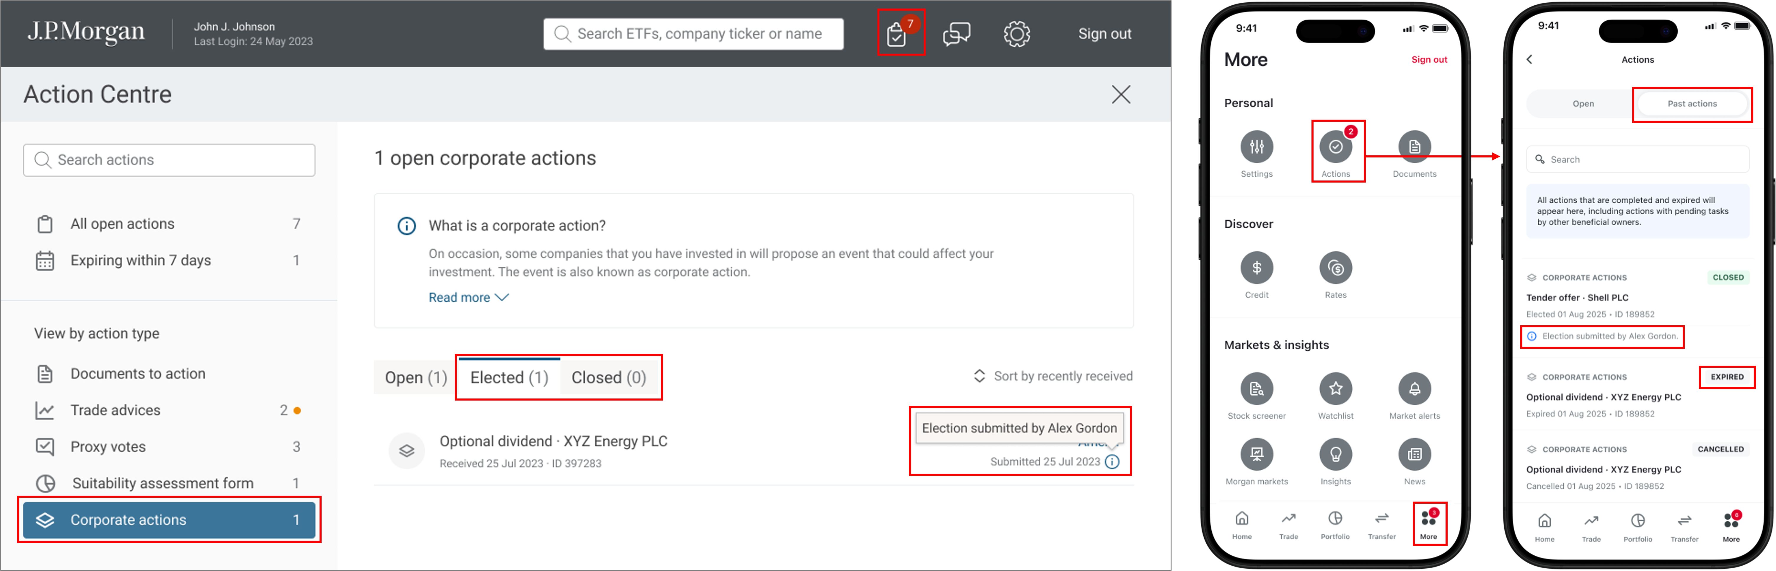Screen dimensions: 1776x571
Task: Tap the Documents icon under Personal
Action: pos(1414,147)
